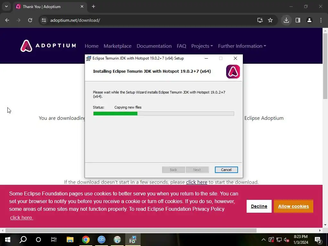
Task: Click the muted volume tray icon
Action: pyautogui.click(x=287, y=240)
